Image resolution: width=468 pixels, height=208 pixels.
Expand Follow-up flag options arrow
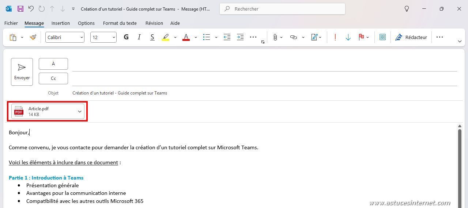367,37
